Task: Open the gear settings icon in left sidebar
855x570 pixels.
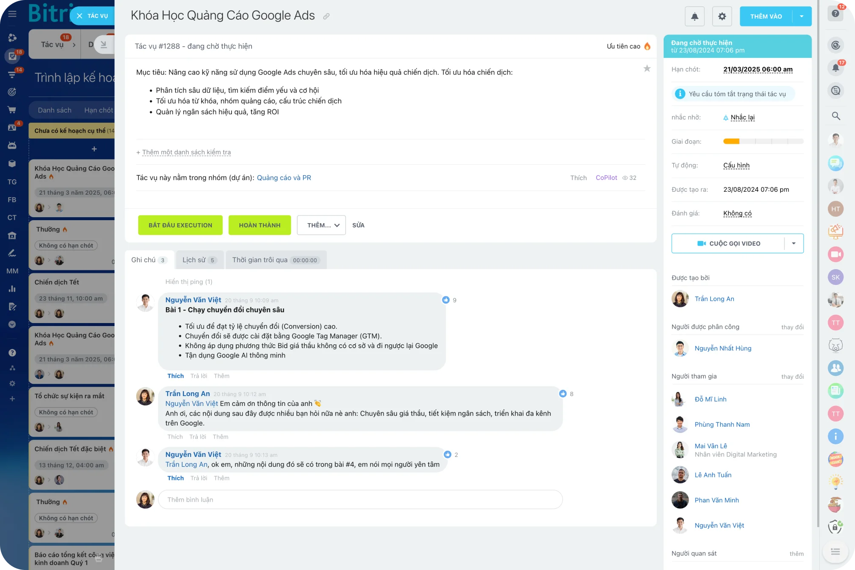Action: click(x=12, y=383)
